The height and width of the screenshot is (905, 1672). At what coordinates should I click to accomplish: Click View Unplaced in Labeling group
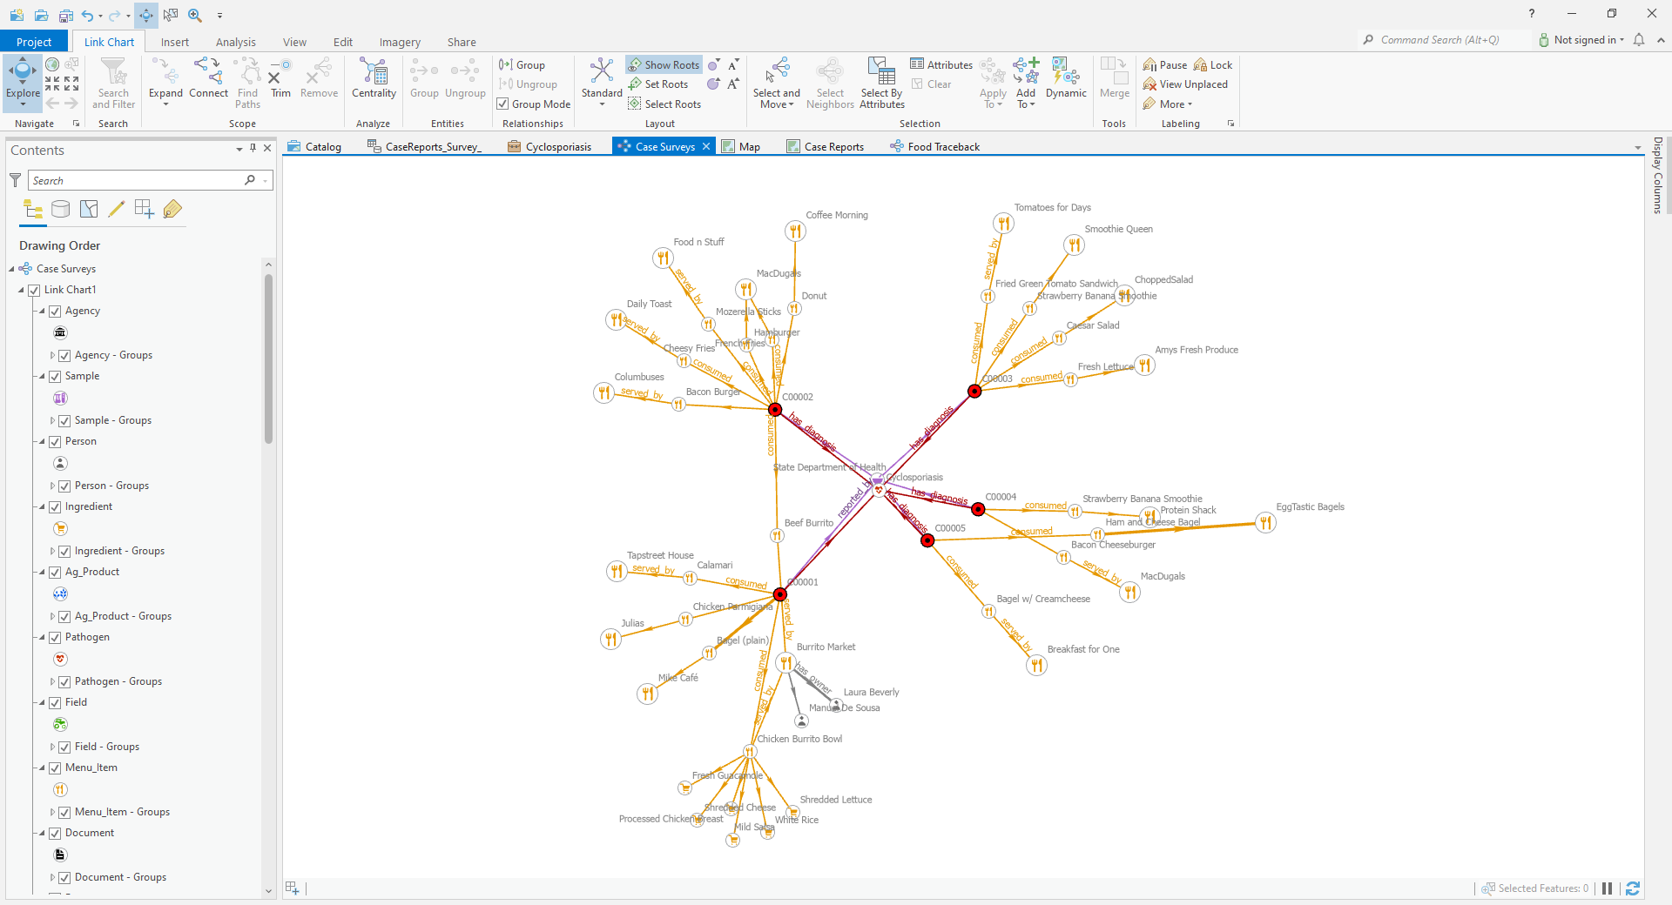[x=1186, y=84]
